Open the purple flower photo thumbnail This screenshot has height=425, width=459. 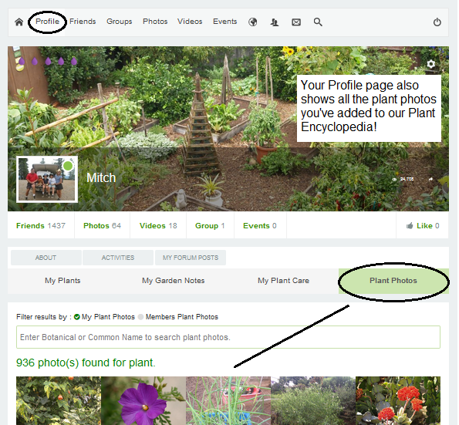click(143, 400)
